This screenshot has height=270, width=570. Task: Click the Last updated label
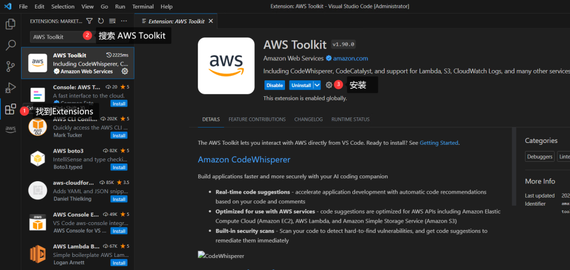[x=540, y=195]
